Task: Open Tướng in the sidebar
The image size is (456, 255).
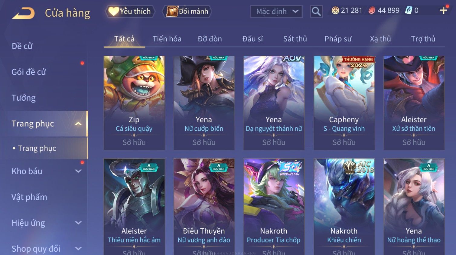Action: (24, 98)
